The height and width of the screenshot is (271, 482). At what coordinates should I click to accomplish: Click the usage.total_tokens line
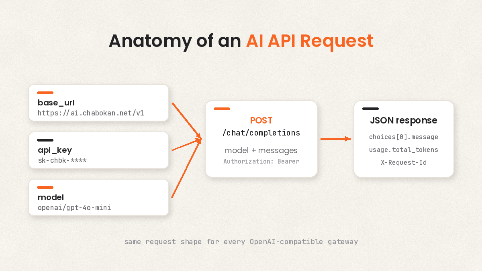(404, 150)
